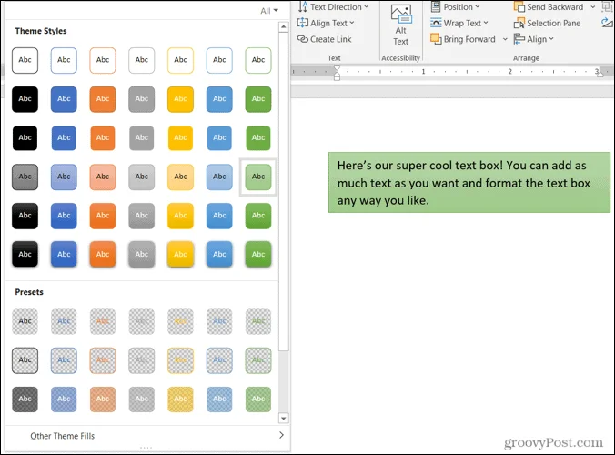Click the Bring Forward button

463,39
